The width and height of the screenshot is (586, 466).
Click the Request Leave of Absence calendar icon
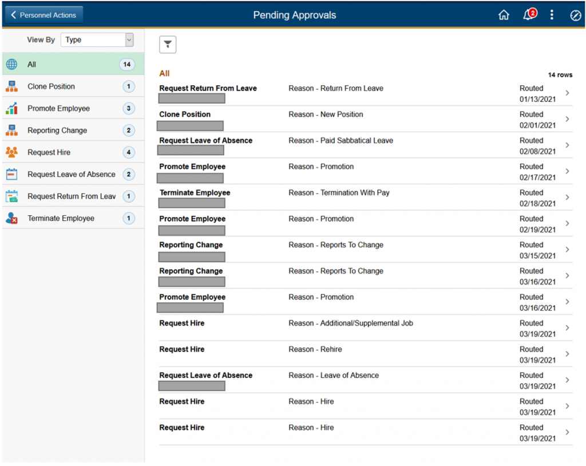(x=11, y=174)
